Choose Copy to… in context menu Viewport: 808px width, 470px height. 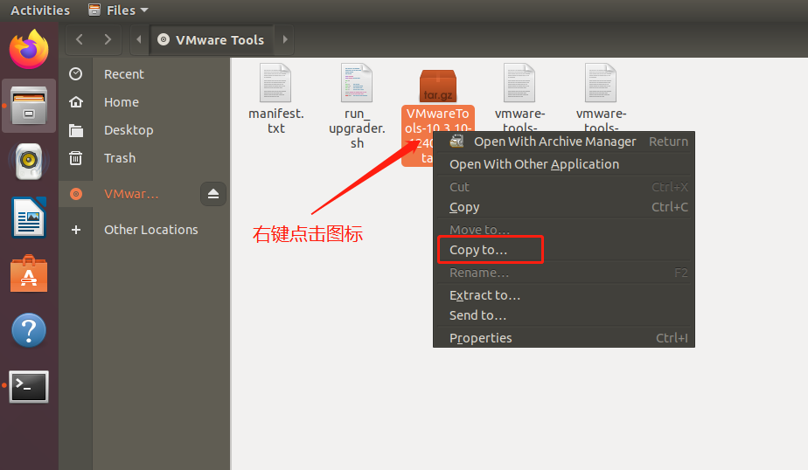pyautogui.click(x=478, y=250)
